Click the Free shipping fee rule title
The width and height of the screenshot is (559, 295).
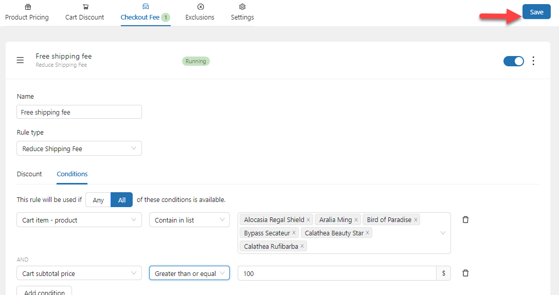pos(64,57)
